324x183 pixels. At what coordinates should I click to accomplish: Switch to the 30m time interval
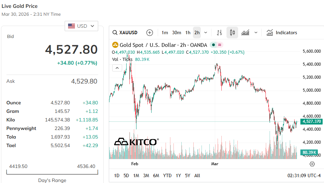[x=177, y=33]
